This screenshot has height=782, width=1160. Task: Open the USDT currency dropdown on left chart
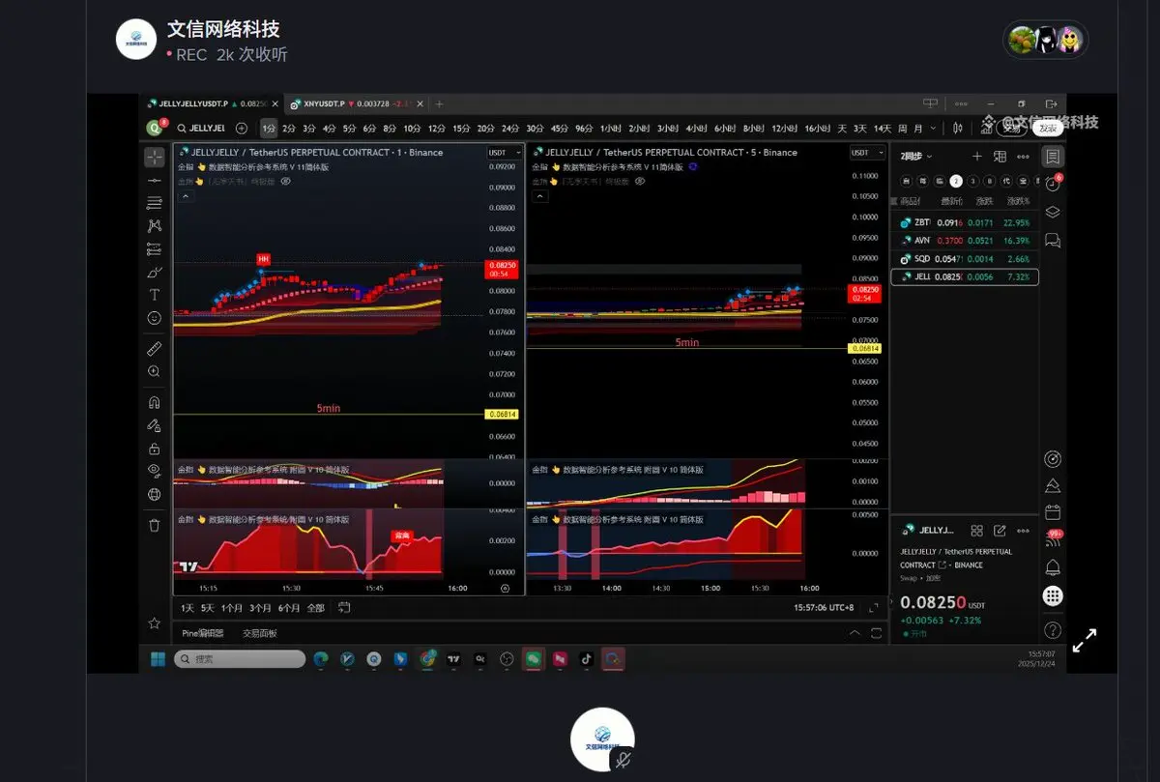point(504,152)
